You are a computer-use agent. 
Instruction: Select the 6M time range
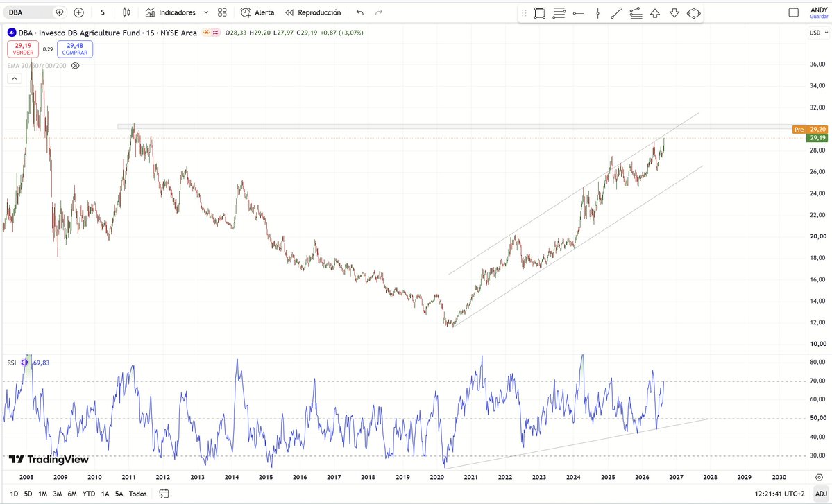click(72, 494)
